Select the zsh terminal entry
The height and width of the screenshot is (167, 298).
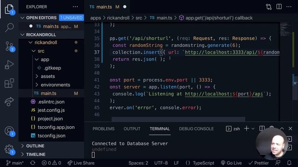(x=233, y=129)
